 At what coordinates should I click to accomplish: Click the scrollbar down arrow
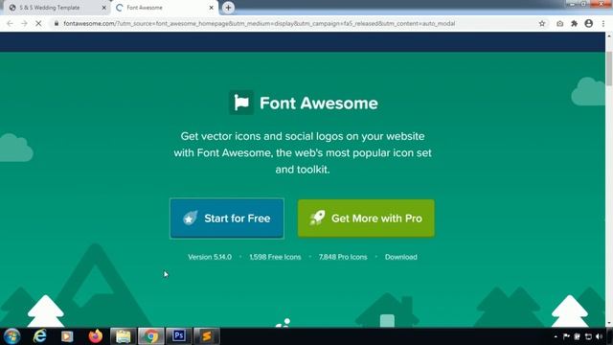(x=609, y=324)
